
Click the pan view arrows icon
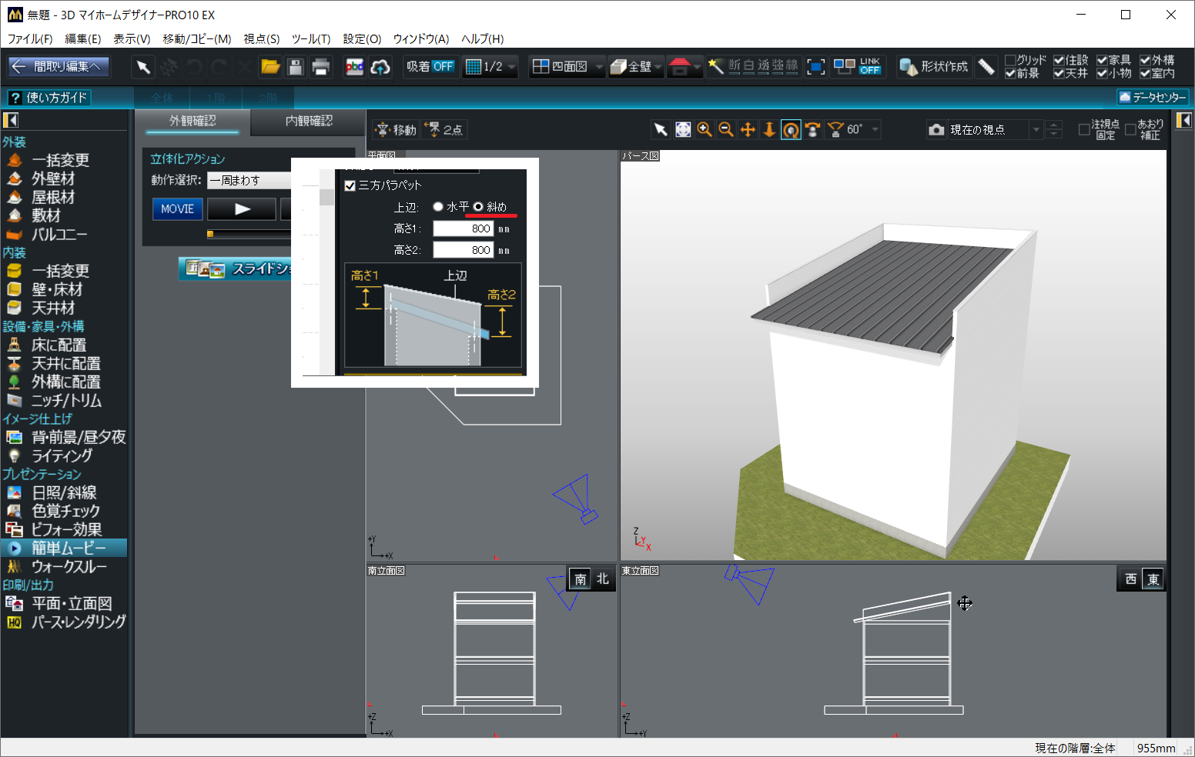point(748,130)
